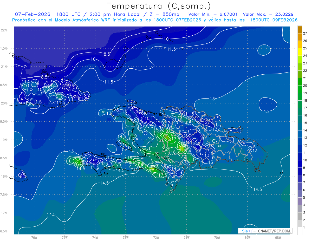This screenshot has width=312, height=241.
Task: Select the Valor Max. = 23.0229 readout
Action: [268, 14]
